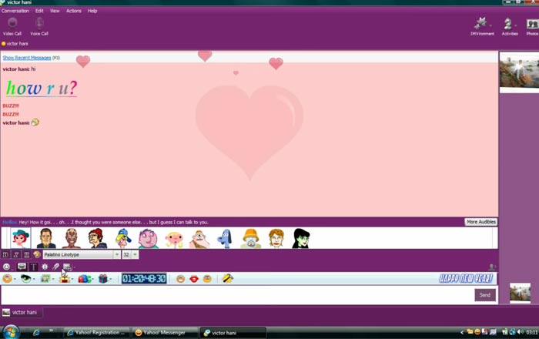Expand the blue gift box dropdown
Screen dimensions: 539x339
pyautogui.click(x=110, y=279)
